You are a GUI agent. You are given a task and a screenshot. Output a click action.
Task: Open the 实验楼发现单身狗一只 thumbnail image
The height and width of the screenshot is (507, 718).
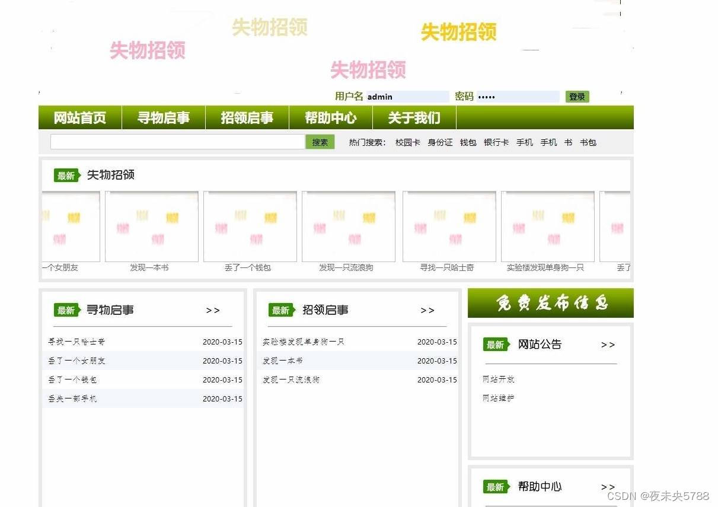click(x=548, y=227)
